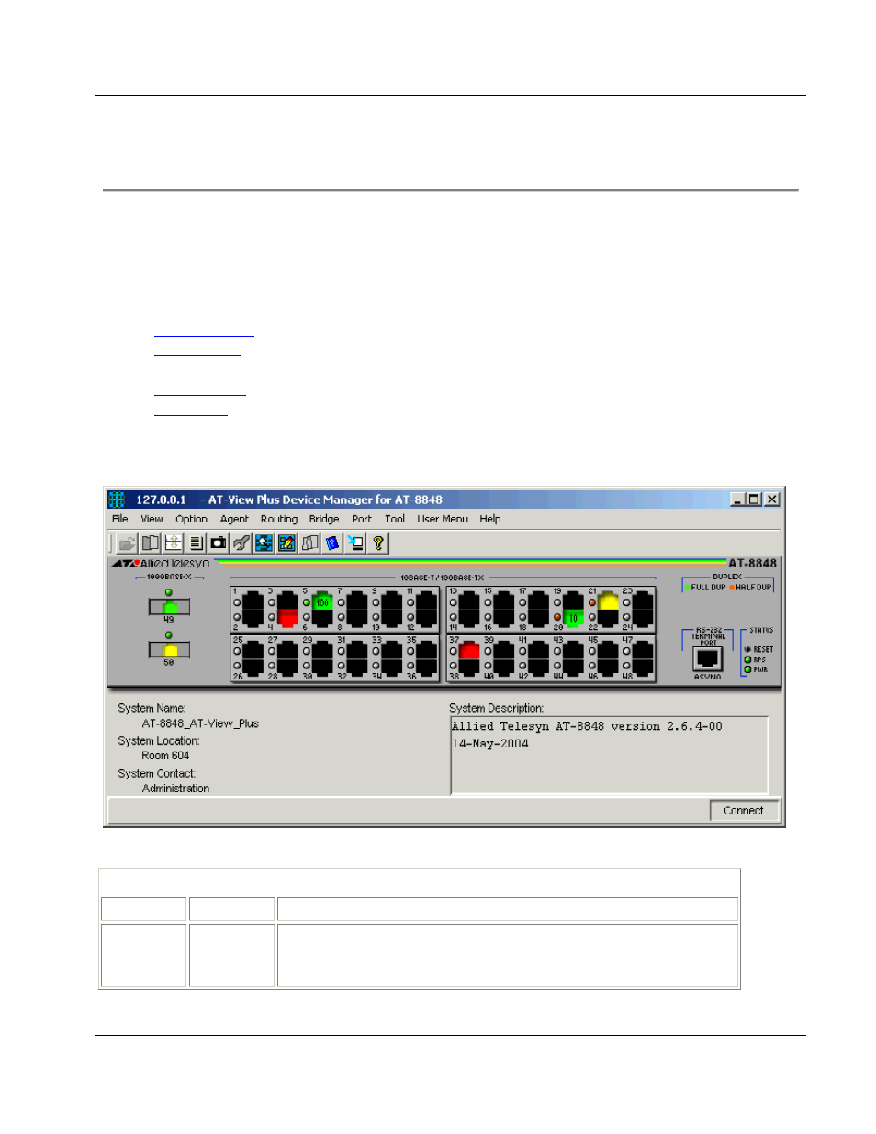Screen dimensions: 876x1134
Task: Click the AT-8848 model label
Action: [x=753, y=564]
